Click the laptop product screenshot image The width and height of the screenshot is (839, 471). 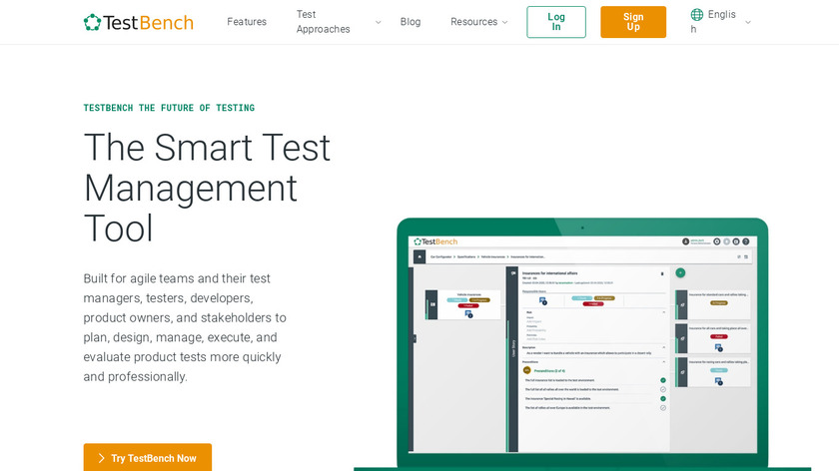click(582, 343)
